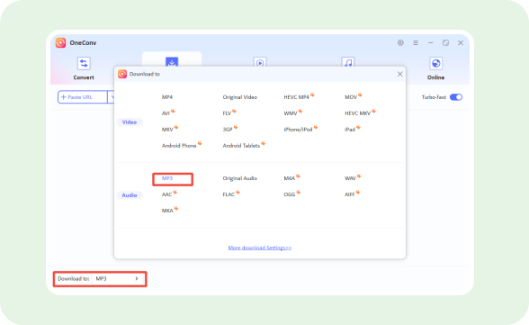Choose WMV video format
Screen dimensions: 529x325
(291, 113)
